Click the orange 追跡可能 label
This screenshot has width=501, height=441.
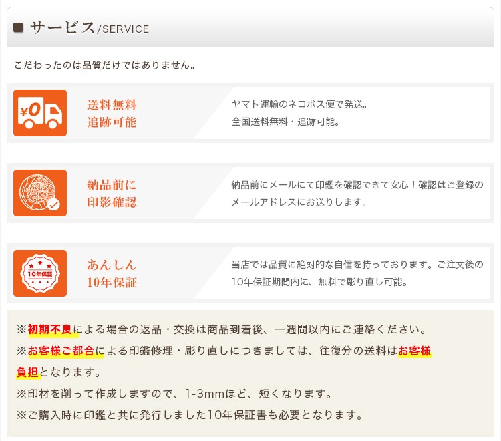112,122
